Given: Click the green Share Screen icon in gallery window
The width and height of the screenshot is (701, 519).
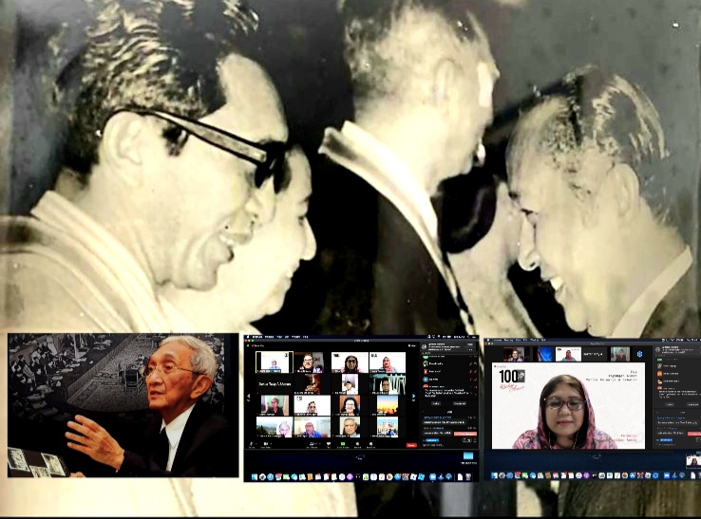Looking at the screenshot, I should (343, 443).
